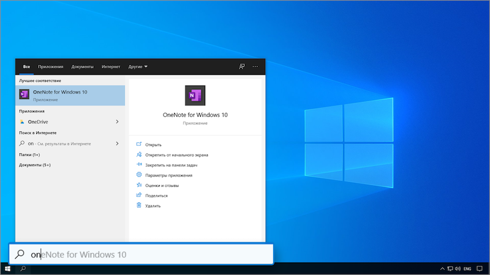
Task: Click the OneNote icon in best match
Action: coord(24,94)
